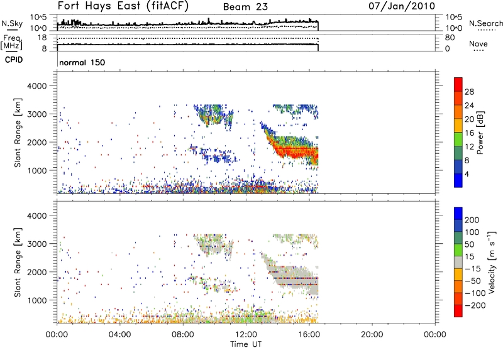Select the light green segment of the power colorbar
The width and height of the screenshot is (503, 348).
pyautogui.click(x=458, y=139)
